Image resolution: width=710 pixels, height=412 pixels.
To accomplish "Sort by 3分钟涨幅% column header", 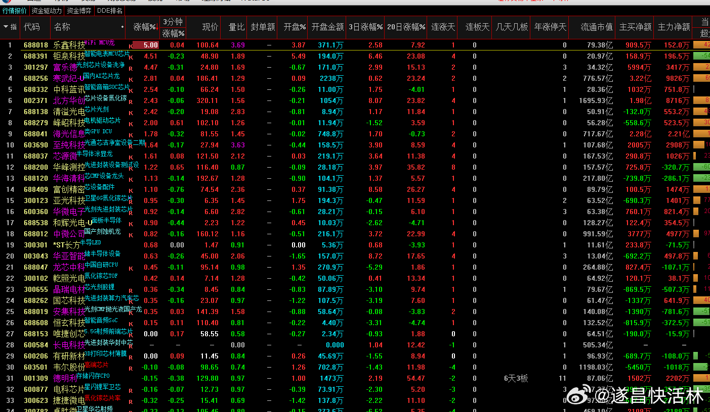I will point(174,28).
